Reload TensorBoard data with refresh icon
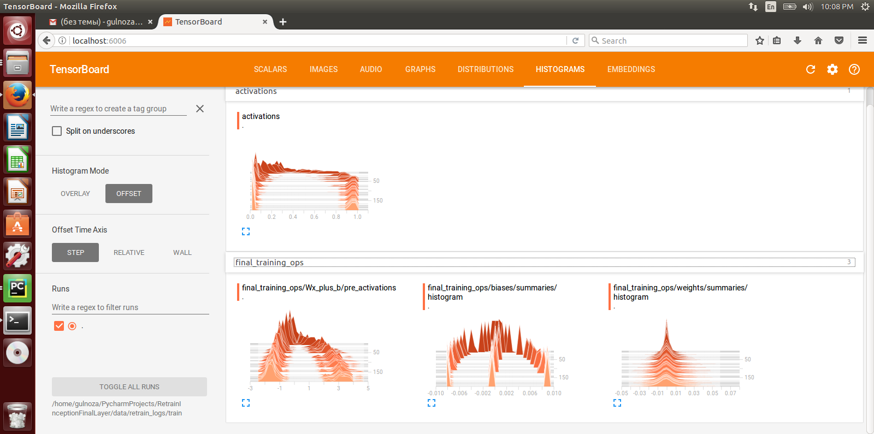 coord(811,69)
